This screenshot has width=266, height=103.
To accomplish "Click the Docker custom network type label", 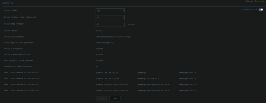I will point(17,55).
